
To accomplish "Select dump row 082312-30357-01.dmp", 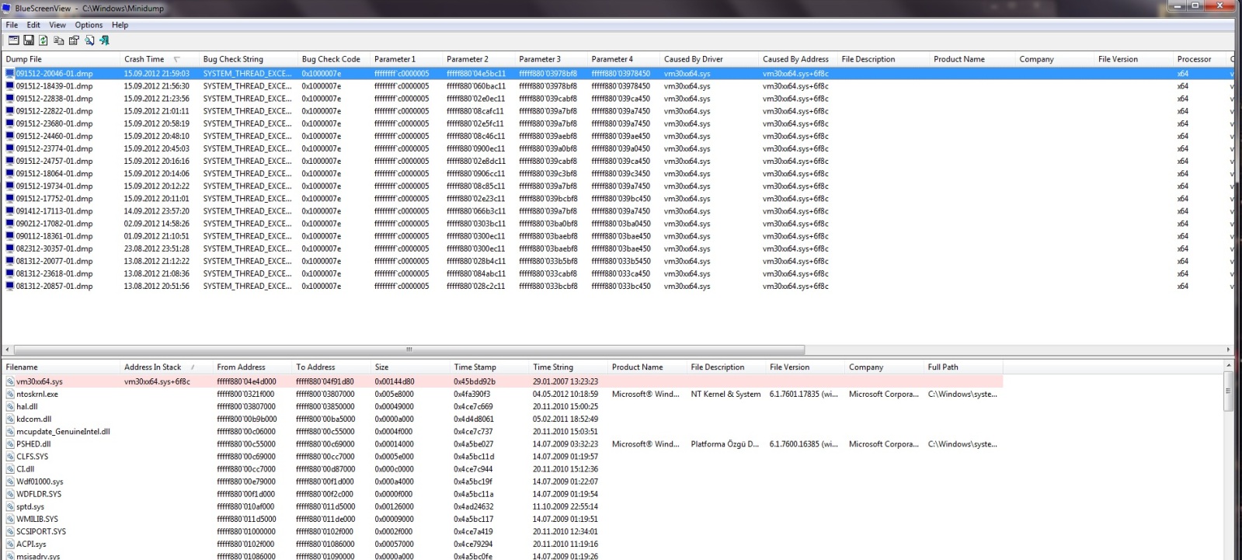I will pos(617,249).
